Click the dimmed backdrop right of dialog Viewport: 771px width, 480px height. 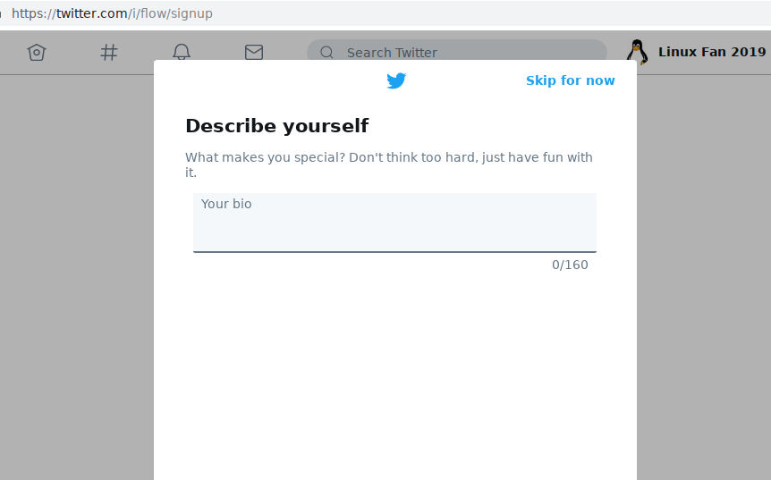coord(703,268)
